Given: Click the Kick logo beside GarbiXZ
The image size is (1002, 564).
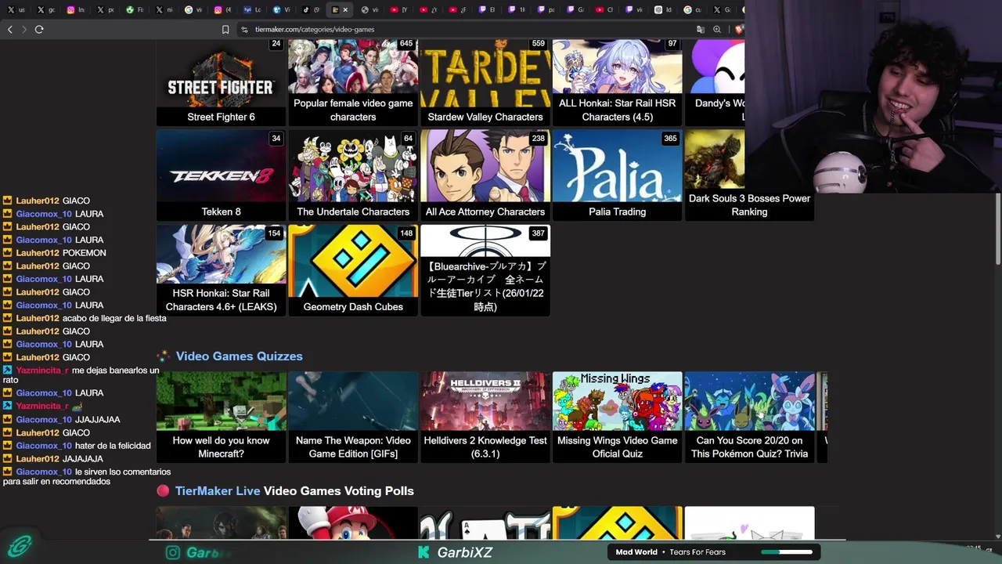Looking at the screenshot, I should [424, 552].
